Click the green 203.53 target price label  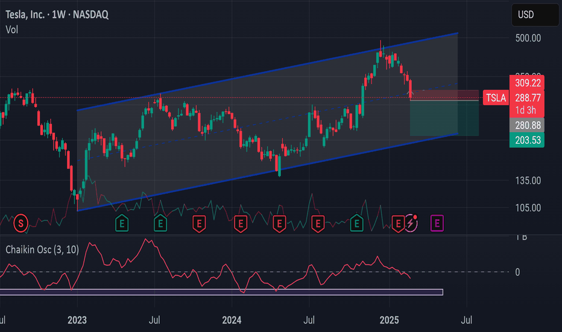[527, 140]
